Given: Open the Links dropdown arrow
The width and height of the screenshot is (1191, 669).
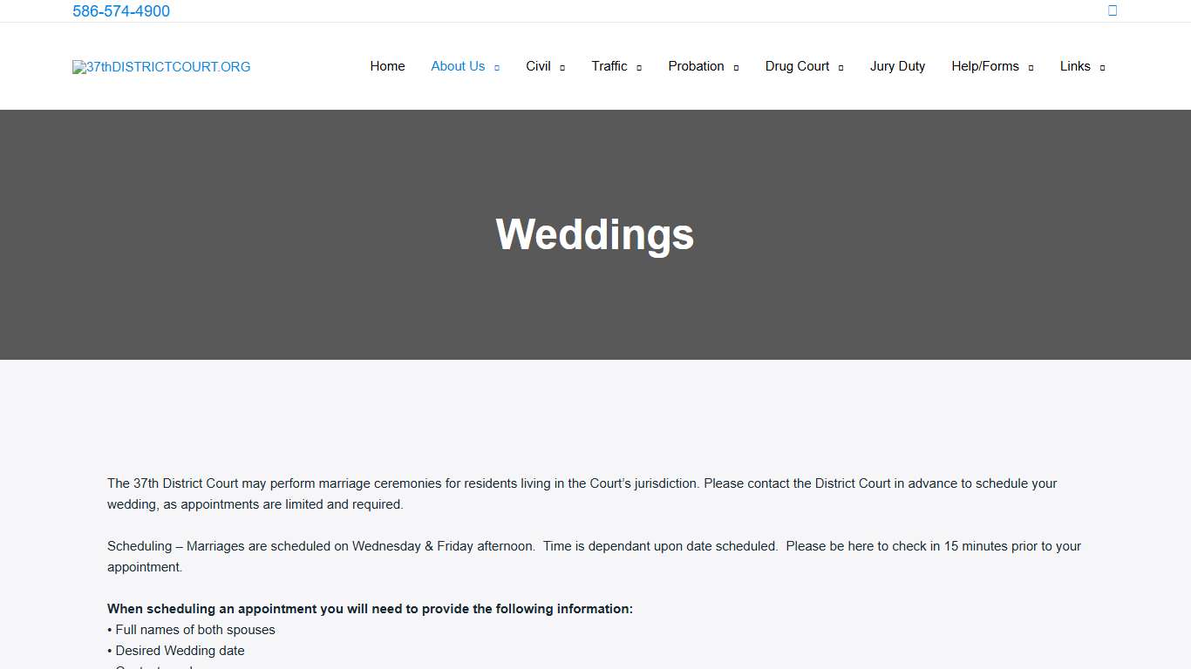Looking at the screenshot, I should click(x=1104, y=67).
